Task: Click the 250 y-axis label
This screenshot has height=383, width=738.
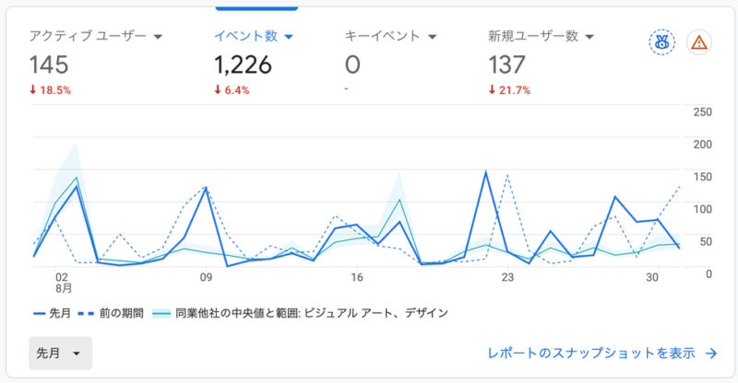Action: [702, 111]
